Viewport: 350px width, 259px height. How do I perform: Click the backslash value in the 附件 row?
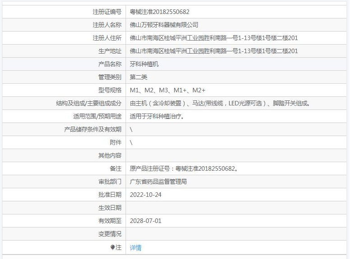click(131, 142)
